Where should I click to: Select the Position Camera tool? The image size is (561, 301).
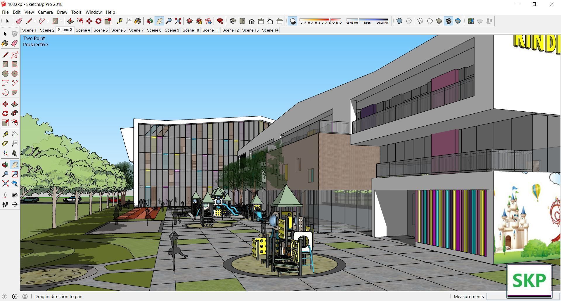(x=5, y=195)
